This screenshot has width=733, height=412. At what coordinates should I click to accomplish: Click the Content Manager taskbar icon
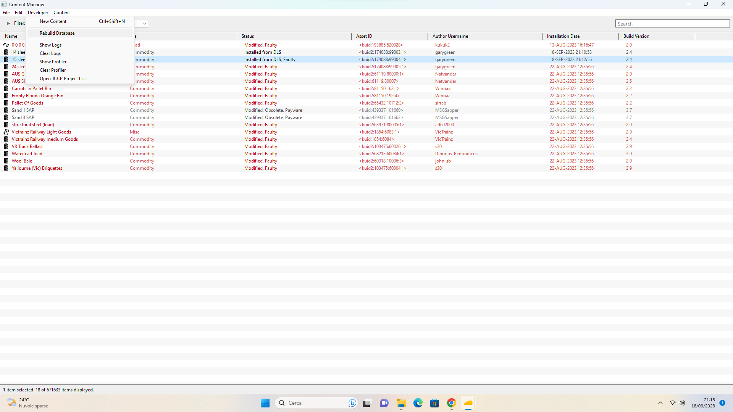tap(468, 403)
